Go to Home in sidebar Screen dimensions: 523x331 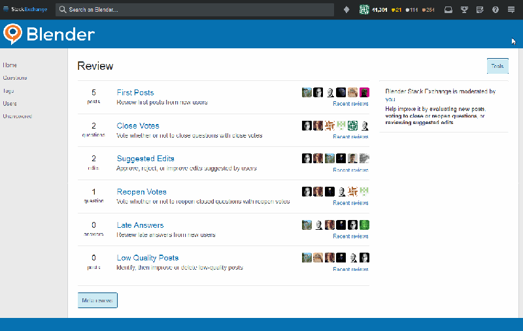[x=10, y=65]
